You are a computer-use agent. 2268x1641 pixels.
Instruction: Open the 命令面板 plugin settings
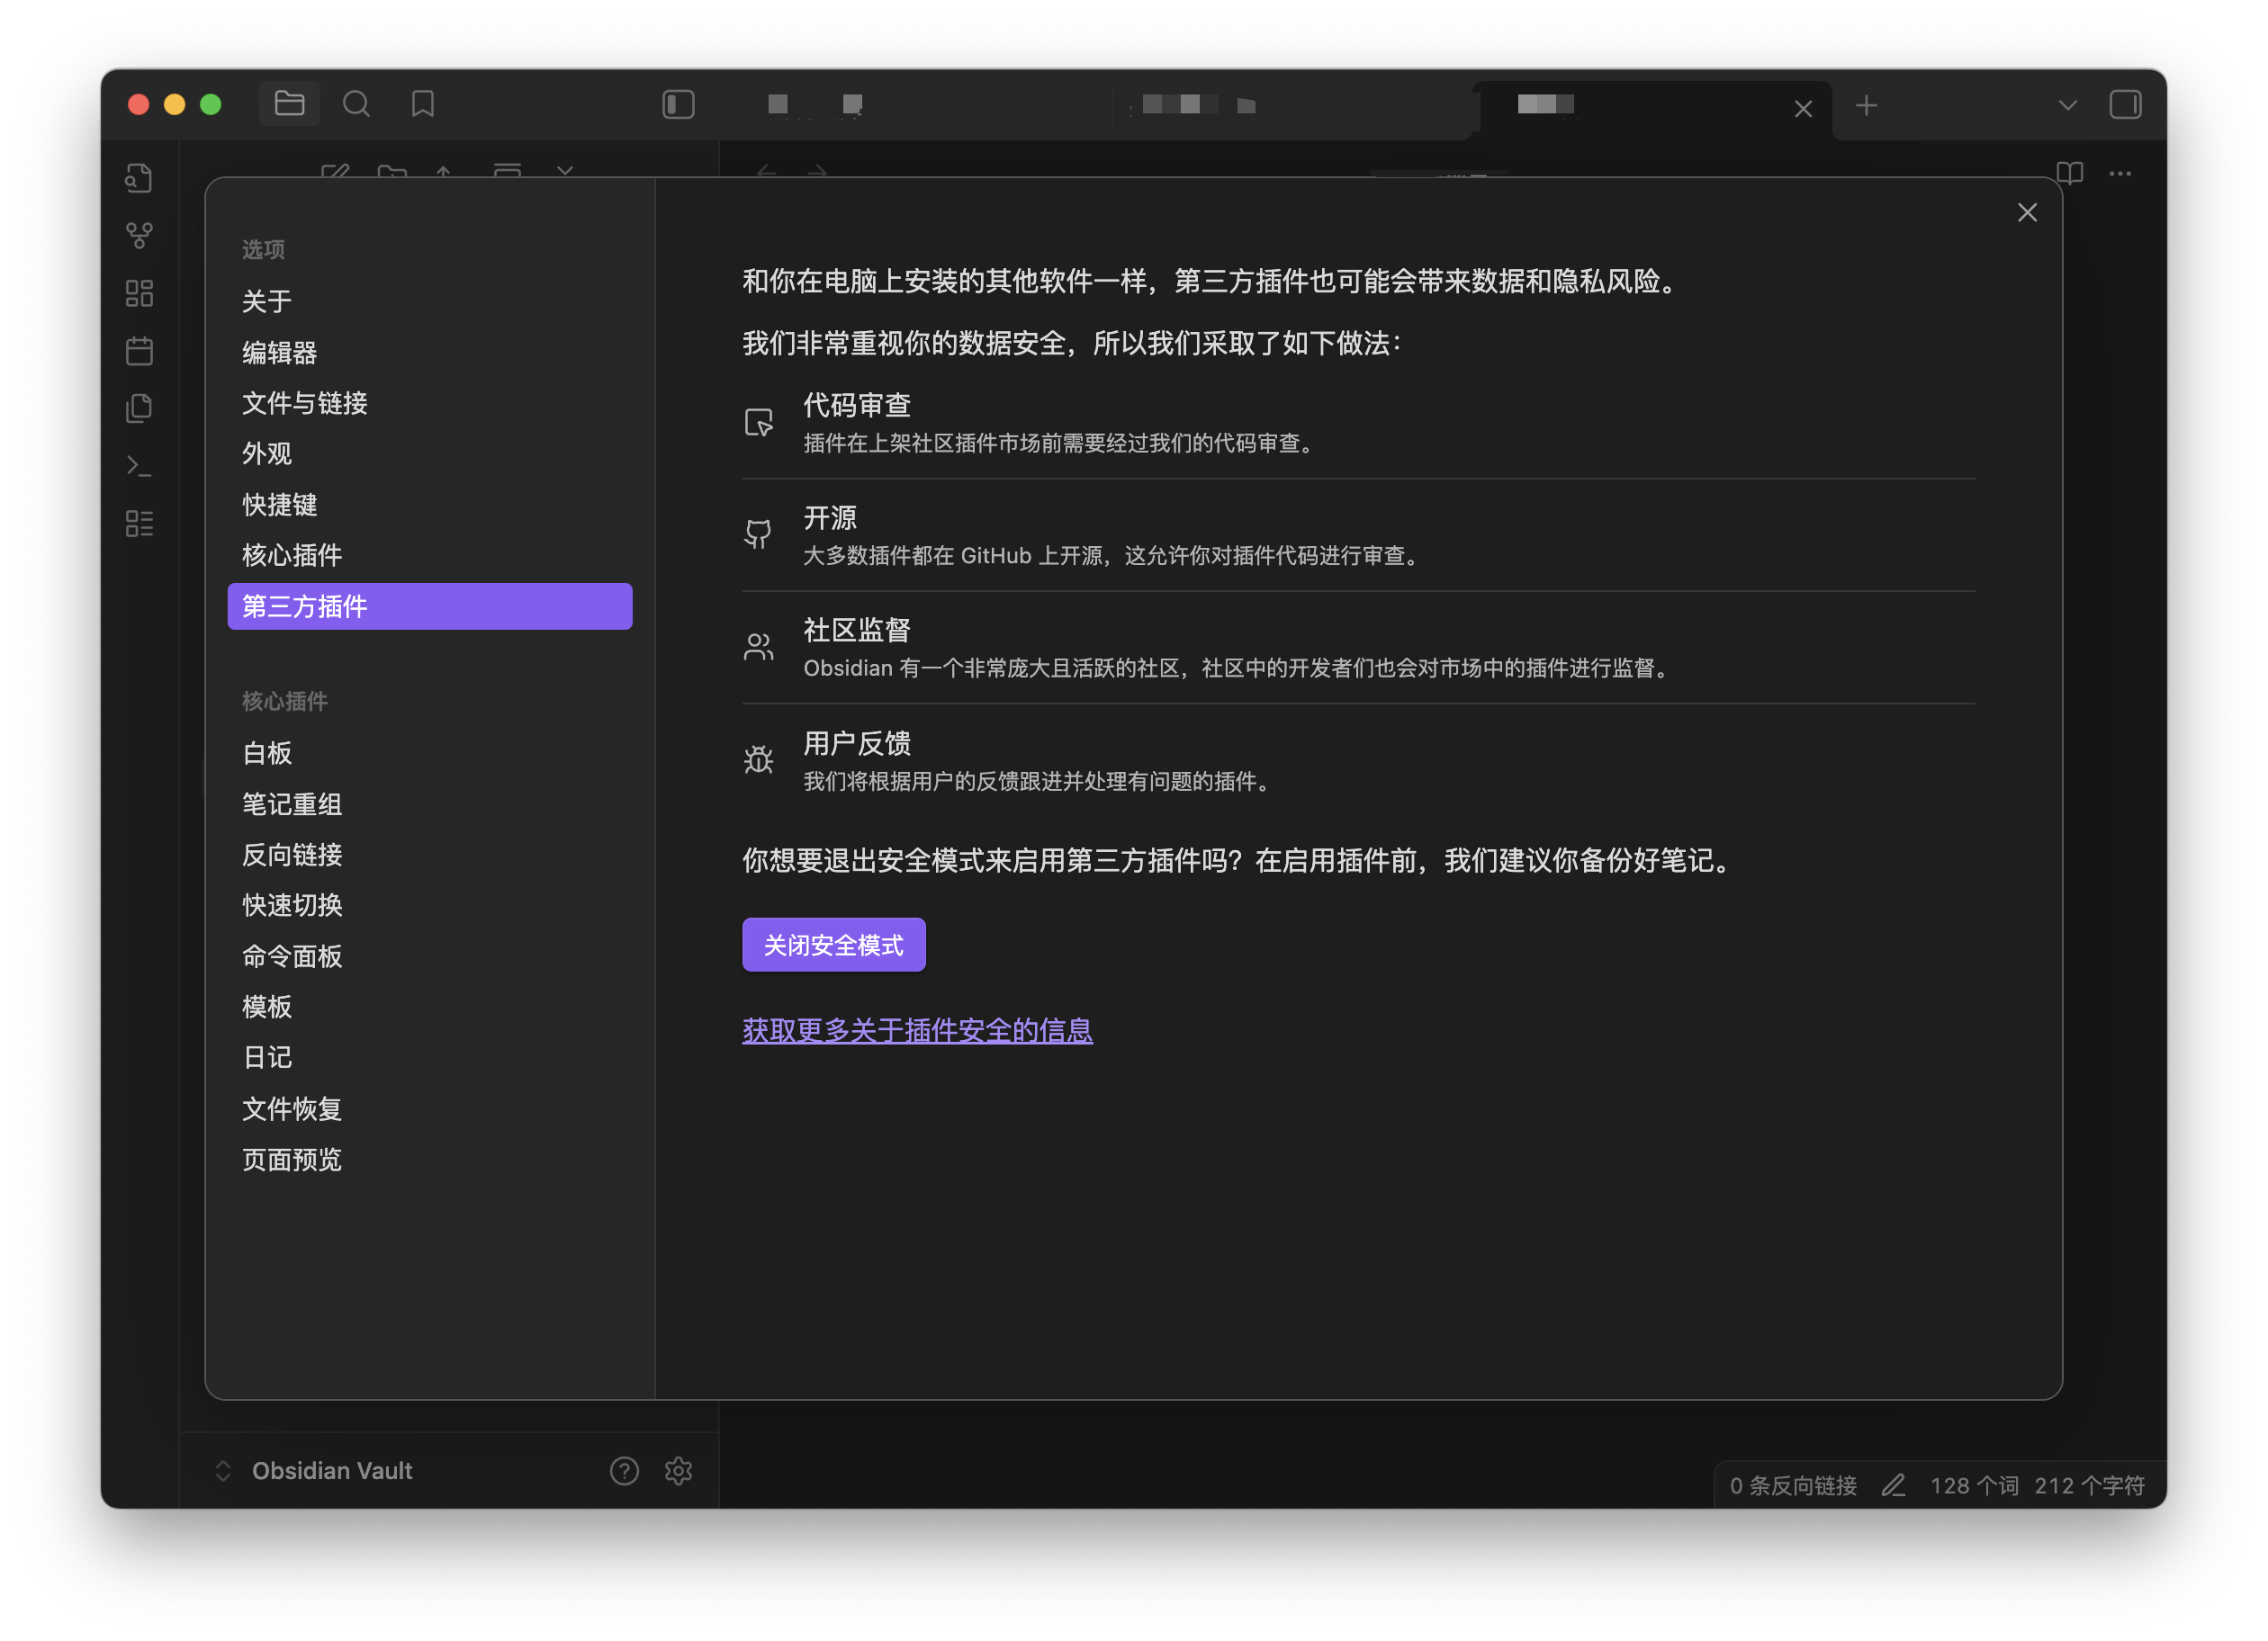(430, 956)
